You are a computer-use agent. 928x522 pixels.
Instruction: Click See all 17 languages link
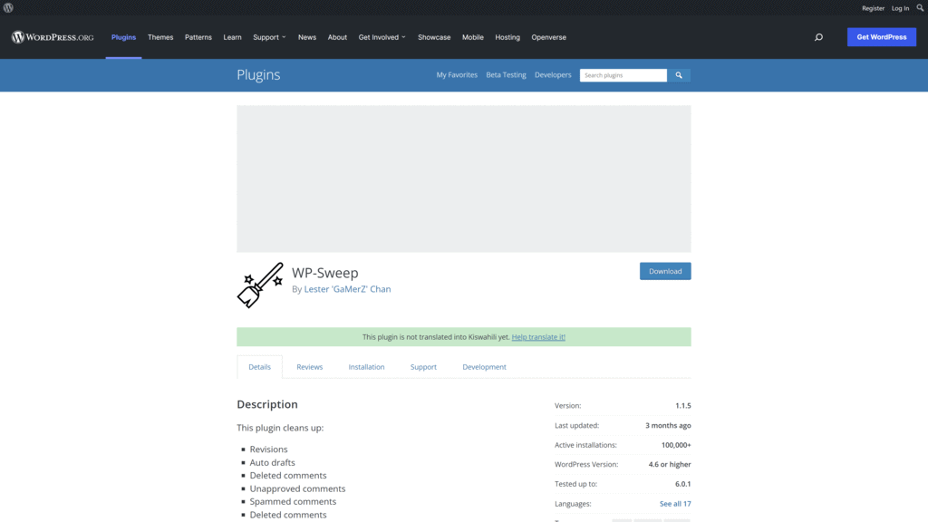point(675,504)
